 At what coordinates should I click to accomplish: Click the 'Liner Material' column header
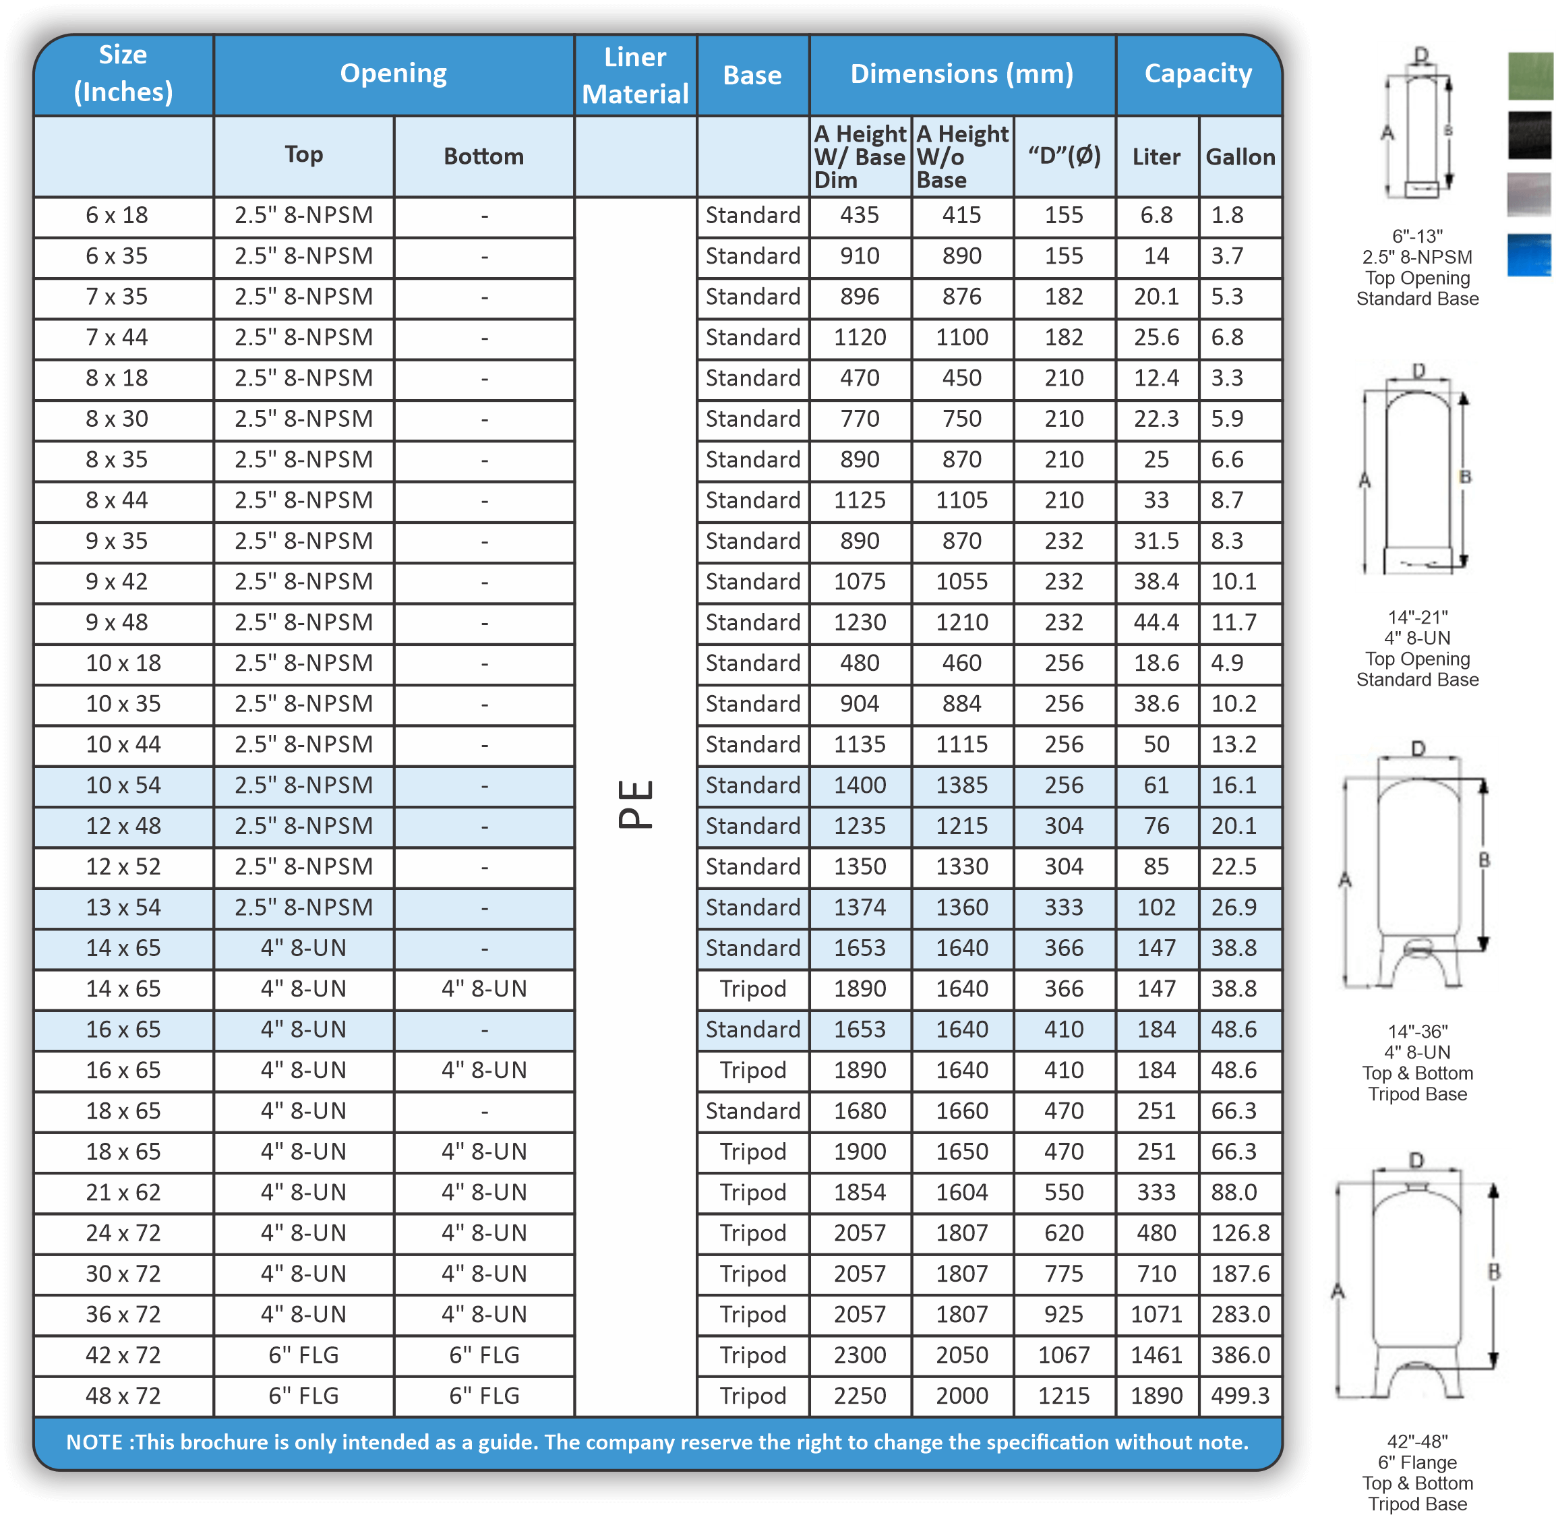[635, 75]
